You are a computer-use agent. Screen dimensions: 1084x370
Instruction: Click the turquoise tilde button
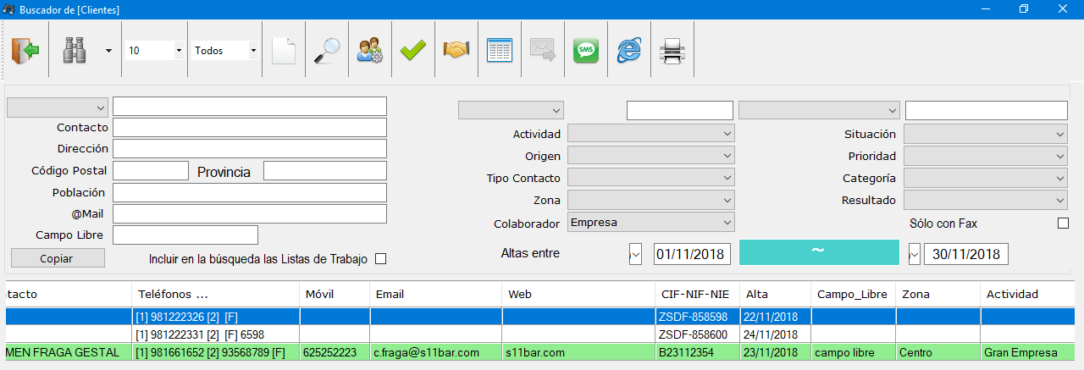click(819, 252)
